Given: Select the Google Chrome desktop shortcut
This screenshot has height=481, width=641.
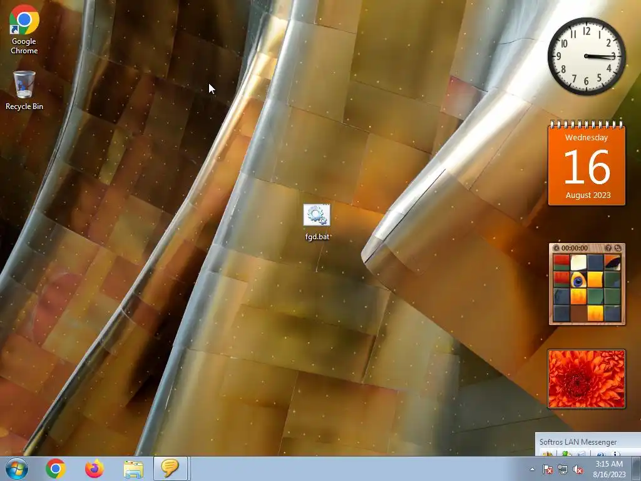Looking at the screenshot, I should tap(24, 29).
